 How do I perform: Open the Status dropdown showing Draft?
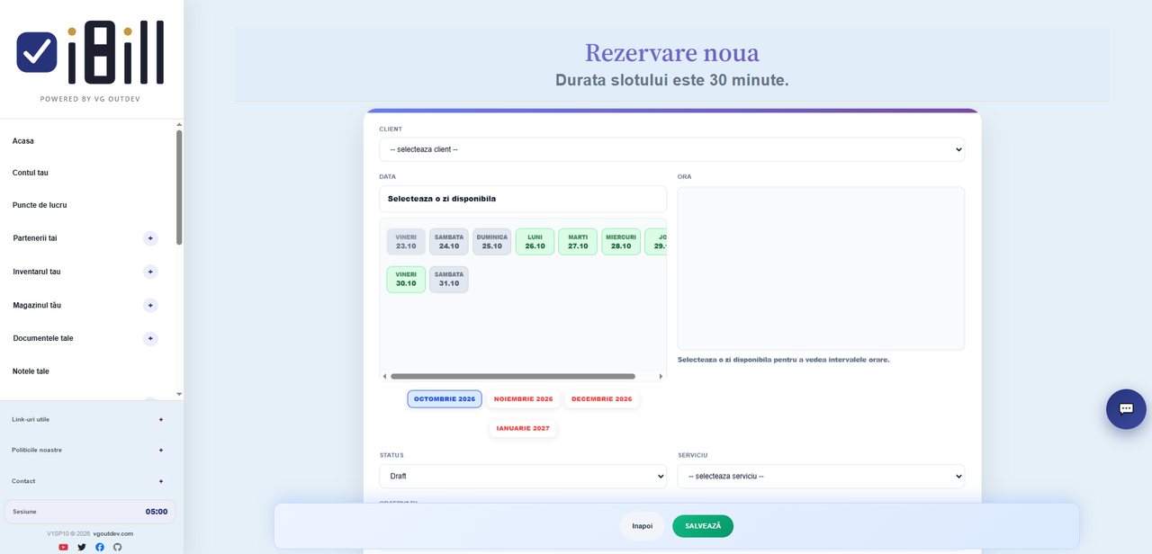coord(523,476)
